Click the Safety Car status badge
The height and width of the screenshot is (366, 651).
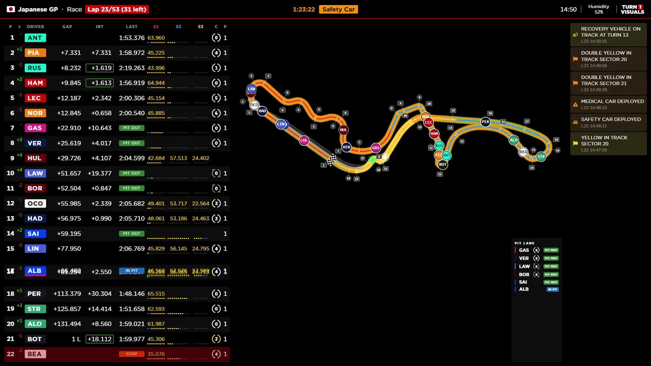(338, 9)
